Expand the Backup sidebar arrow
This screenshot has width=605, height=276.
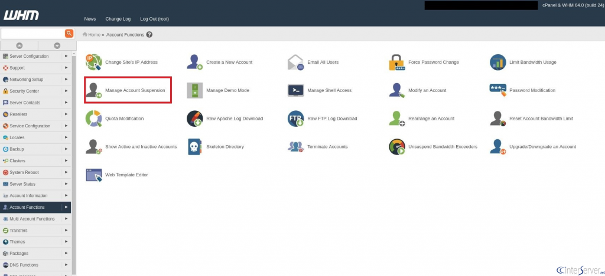tap(66, 149)
